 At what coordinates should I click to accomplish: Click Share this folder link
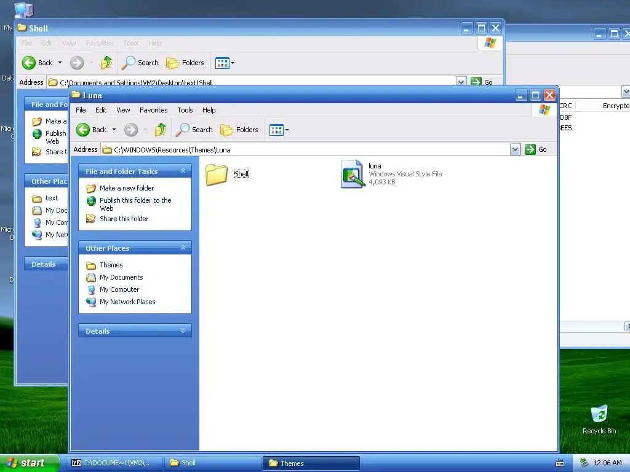pyautogui.click(x=124, y=219)
